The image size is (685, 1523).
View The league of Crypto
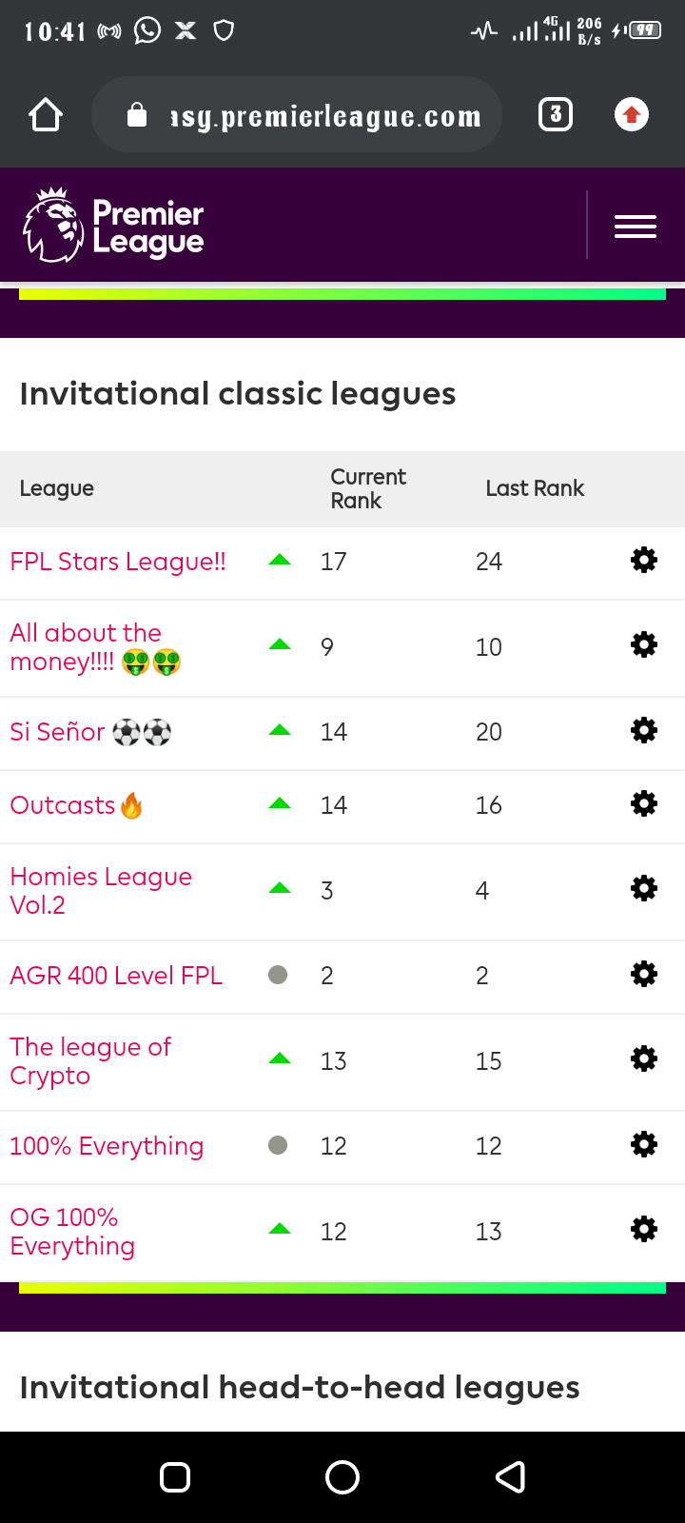pyautogui.click(x=90, y=1061)
